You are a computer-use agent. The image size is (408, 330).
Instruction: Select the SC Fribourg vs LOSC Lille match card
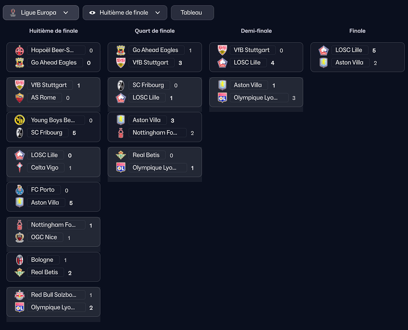154,92
